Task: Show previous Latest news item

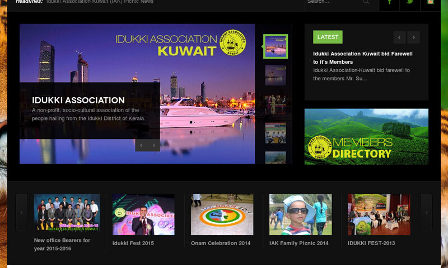Action: coord(399,37)
